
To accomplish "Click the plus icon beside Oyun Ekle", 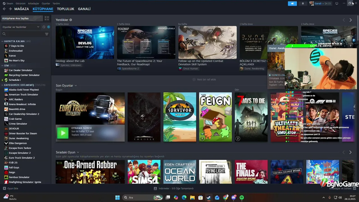I will pyautogui.click(x=4, y=189).
